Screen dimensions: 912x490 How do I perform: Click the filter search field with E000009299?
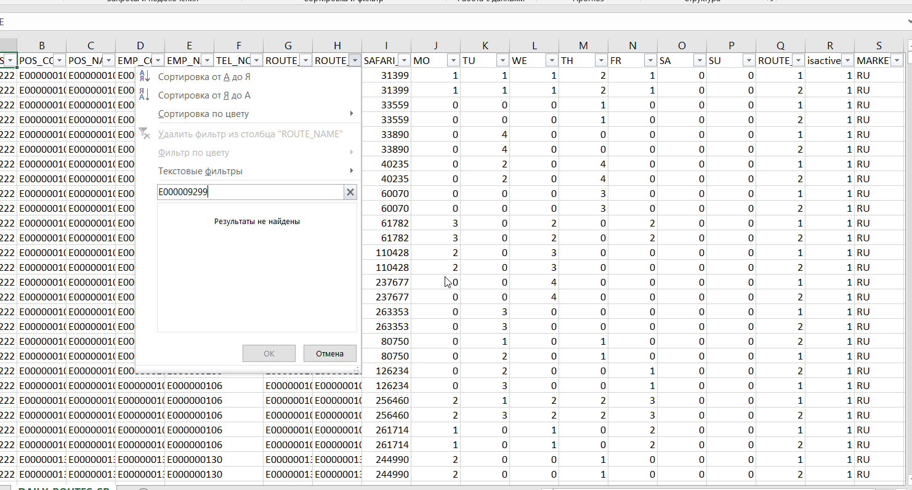250,192
